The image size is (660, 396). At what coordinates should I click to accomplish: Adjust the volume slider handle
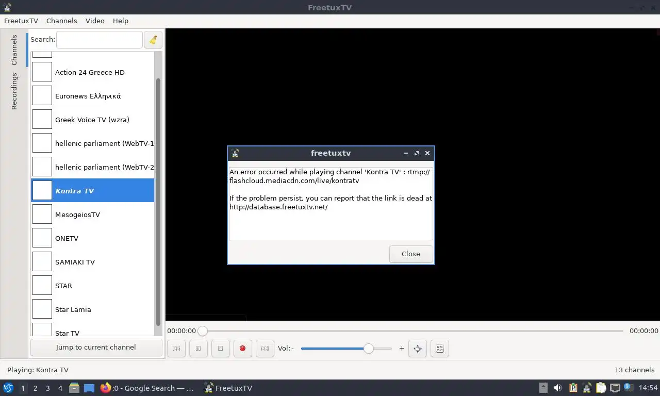coord(368,349)
